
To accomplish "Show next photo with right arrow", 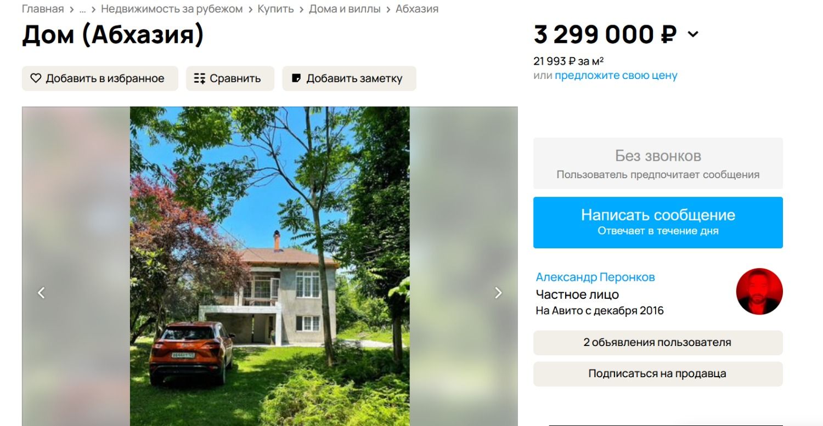I will pyautogui.click(x=498, y=293).
